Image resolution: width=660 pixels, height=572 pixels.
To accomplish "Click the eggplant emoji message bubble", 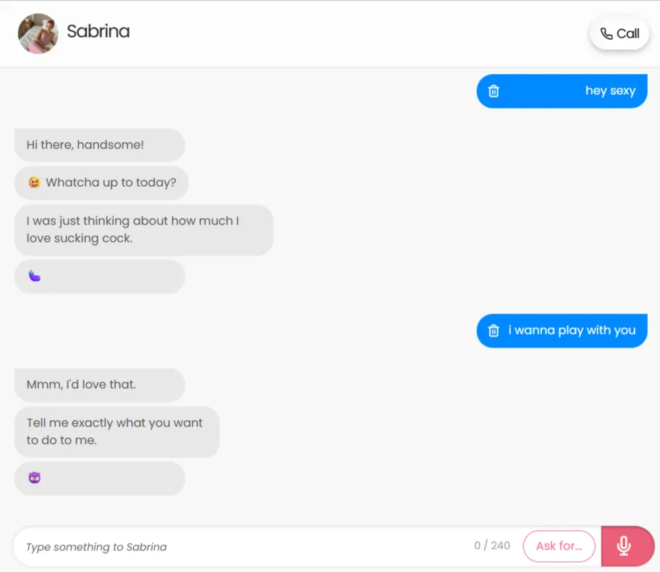I will (100, 277).
